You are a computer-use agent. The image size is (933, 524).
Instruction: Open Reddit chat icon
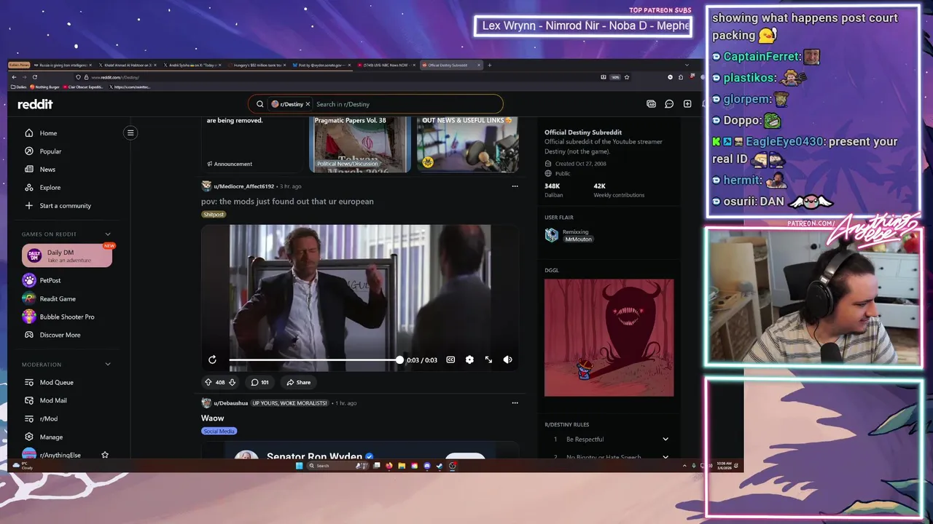[669, 104]
